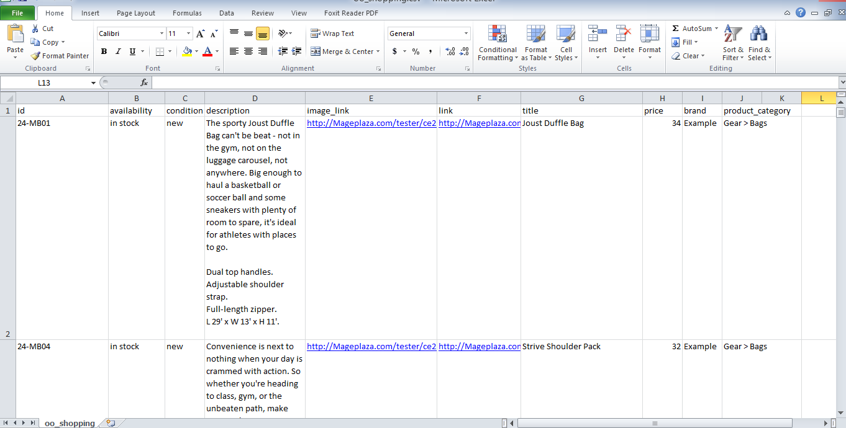
Task: Open the Sort & Filter menu
Action: tap(733, 43)
